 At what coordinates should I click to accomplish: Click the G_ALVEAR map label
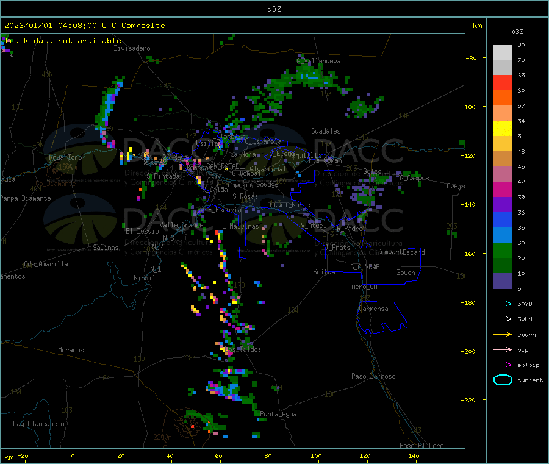365,267
